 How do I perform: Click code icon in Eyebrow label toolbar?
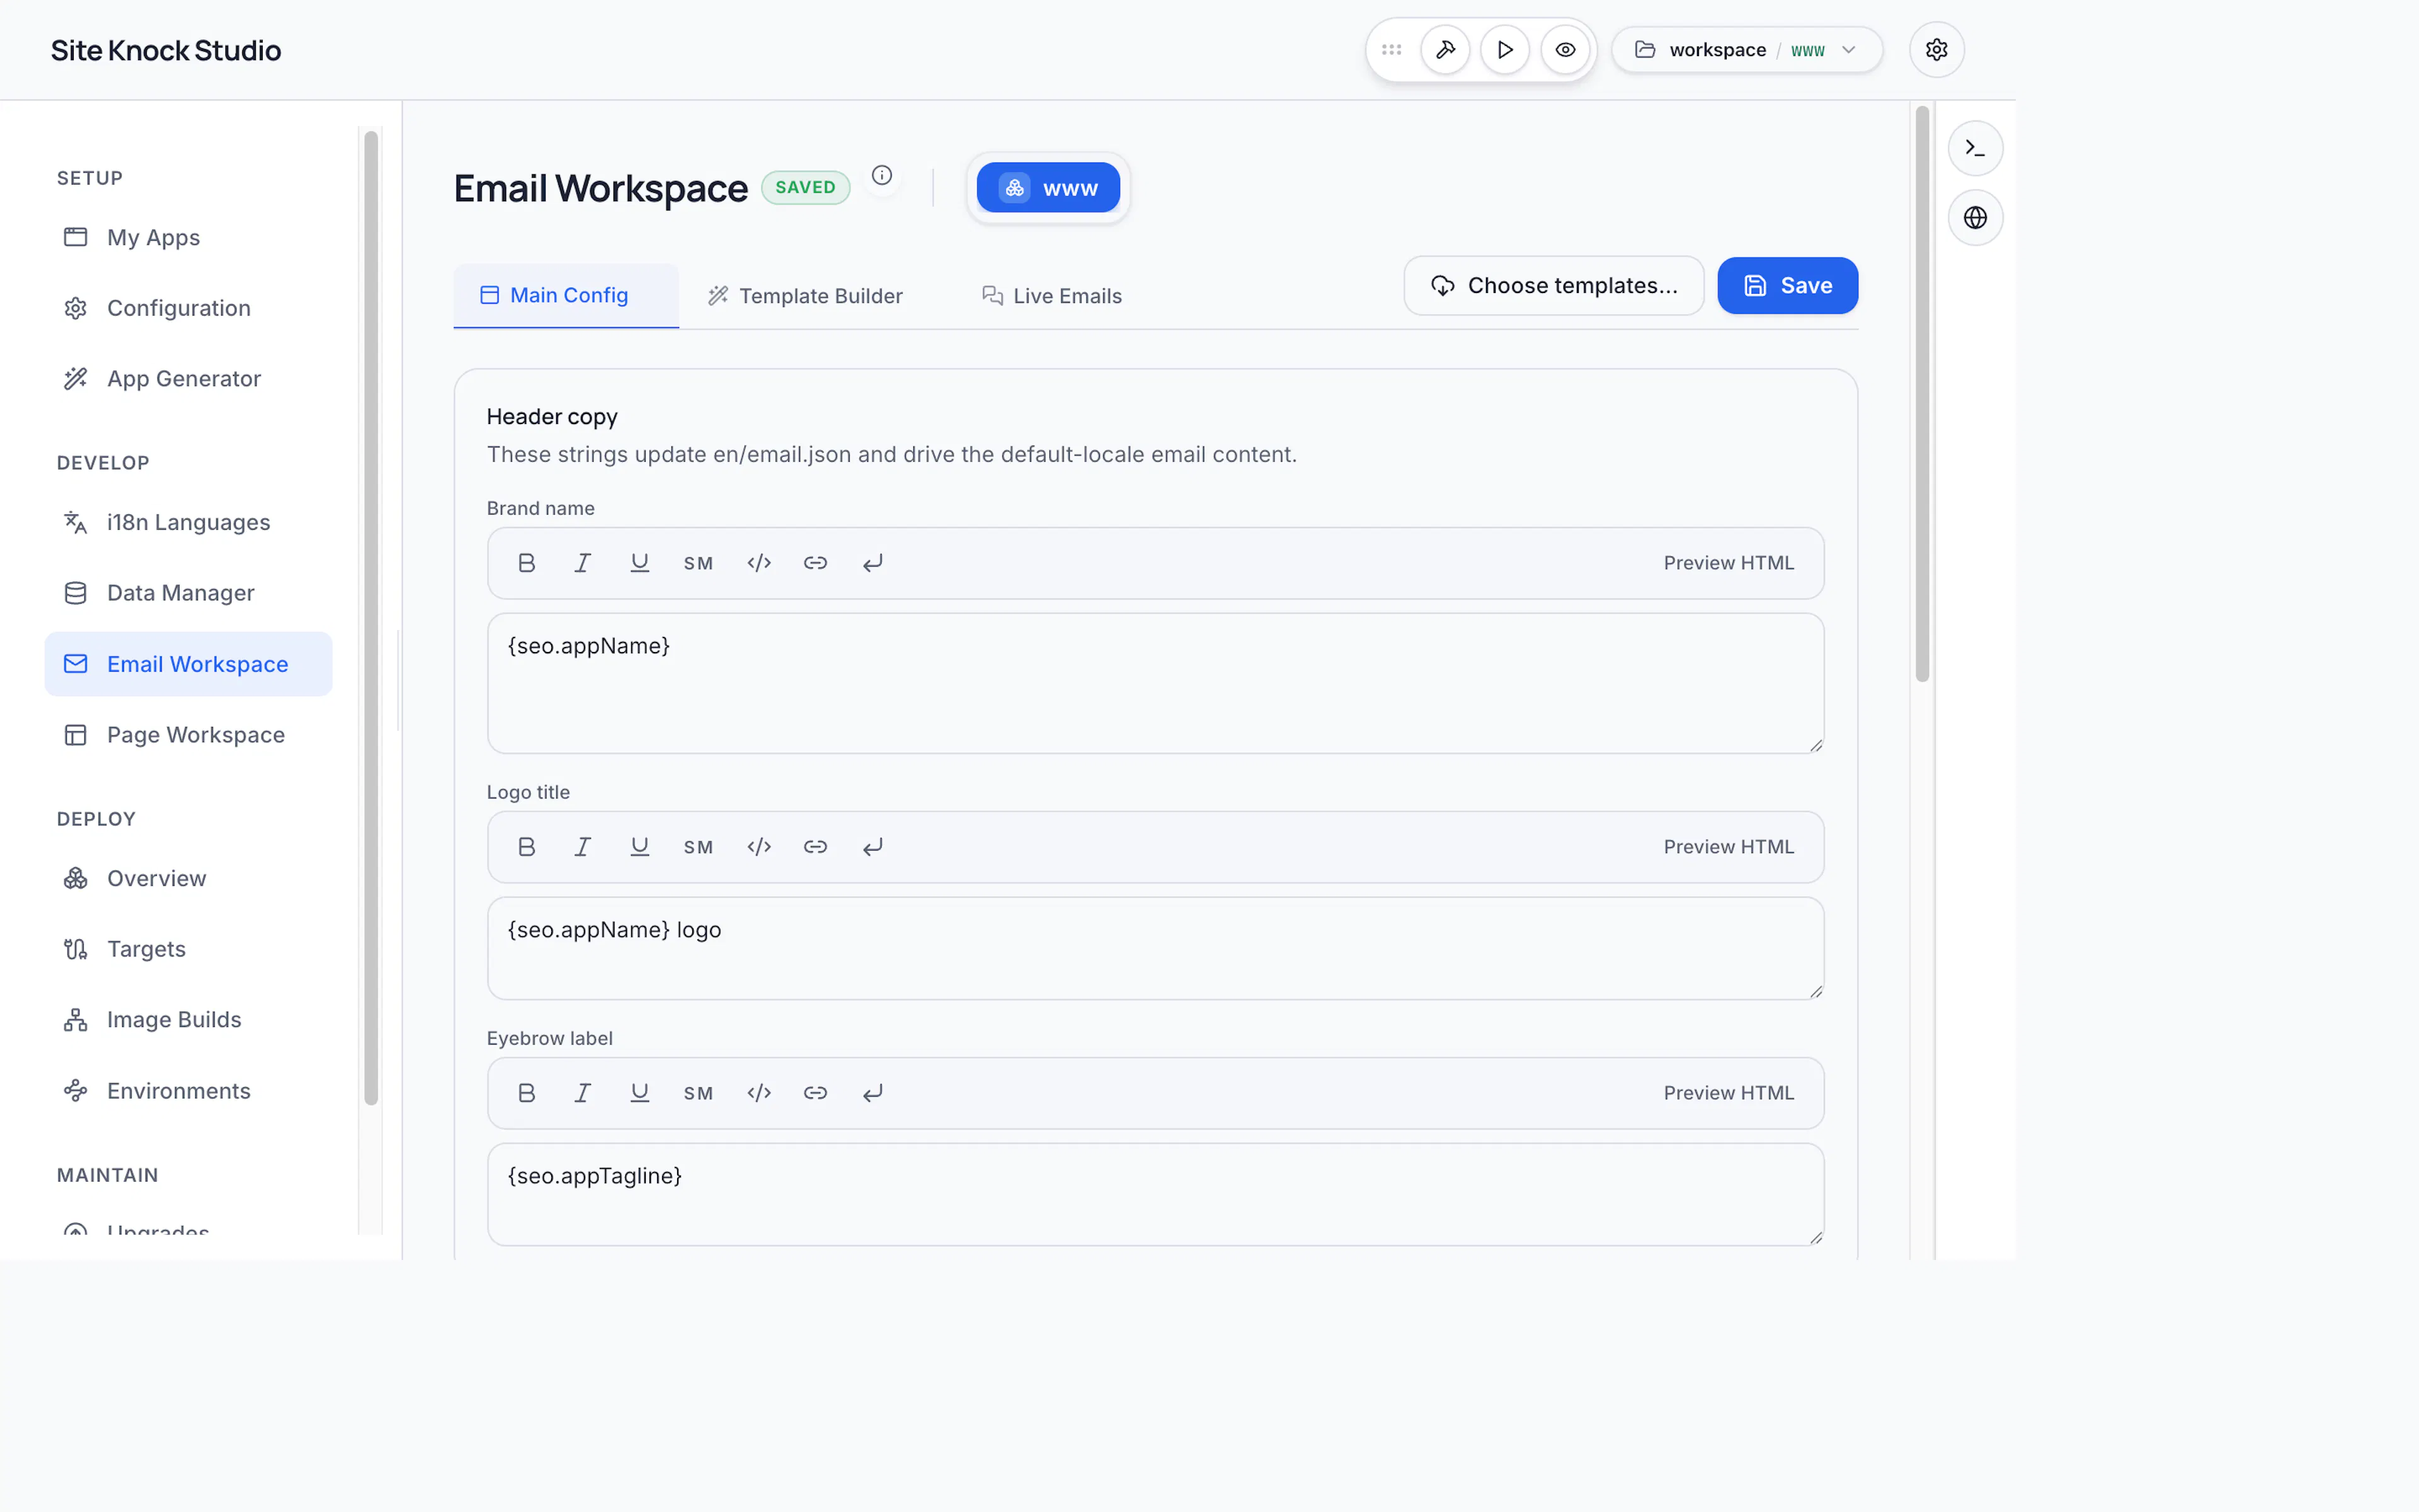coord(758,1093)
